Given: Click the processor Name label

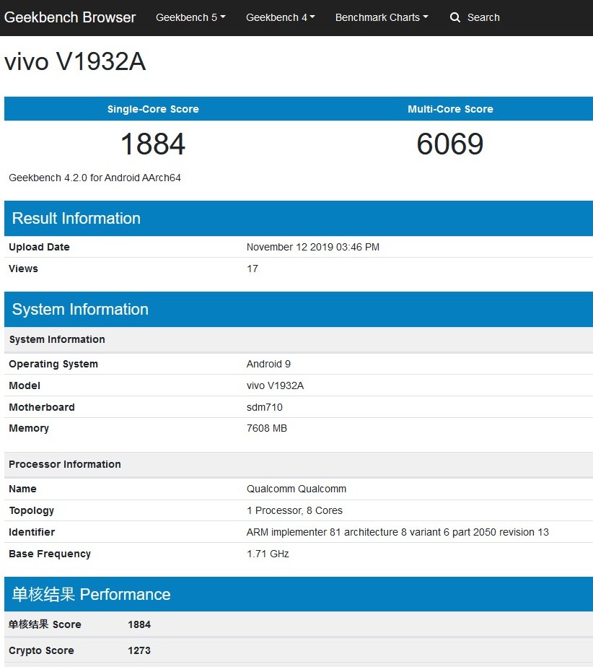Looking at the screenshot, I should click(x=22, y=489).
